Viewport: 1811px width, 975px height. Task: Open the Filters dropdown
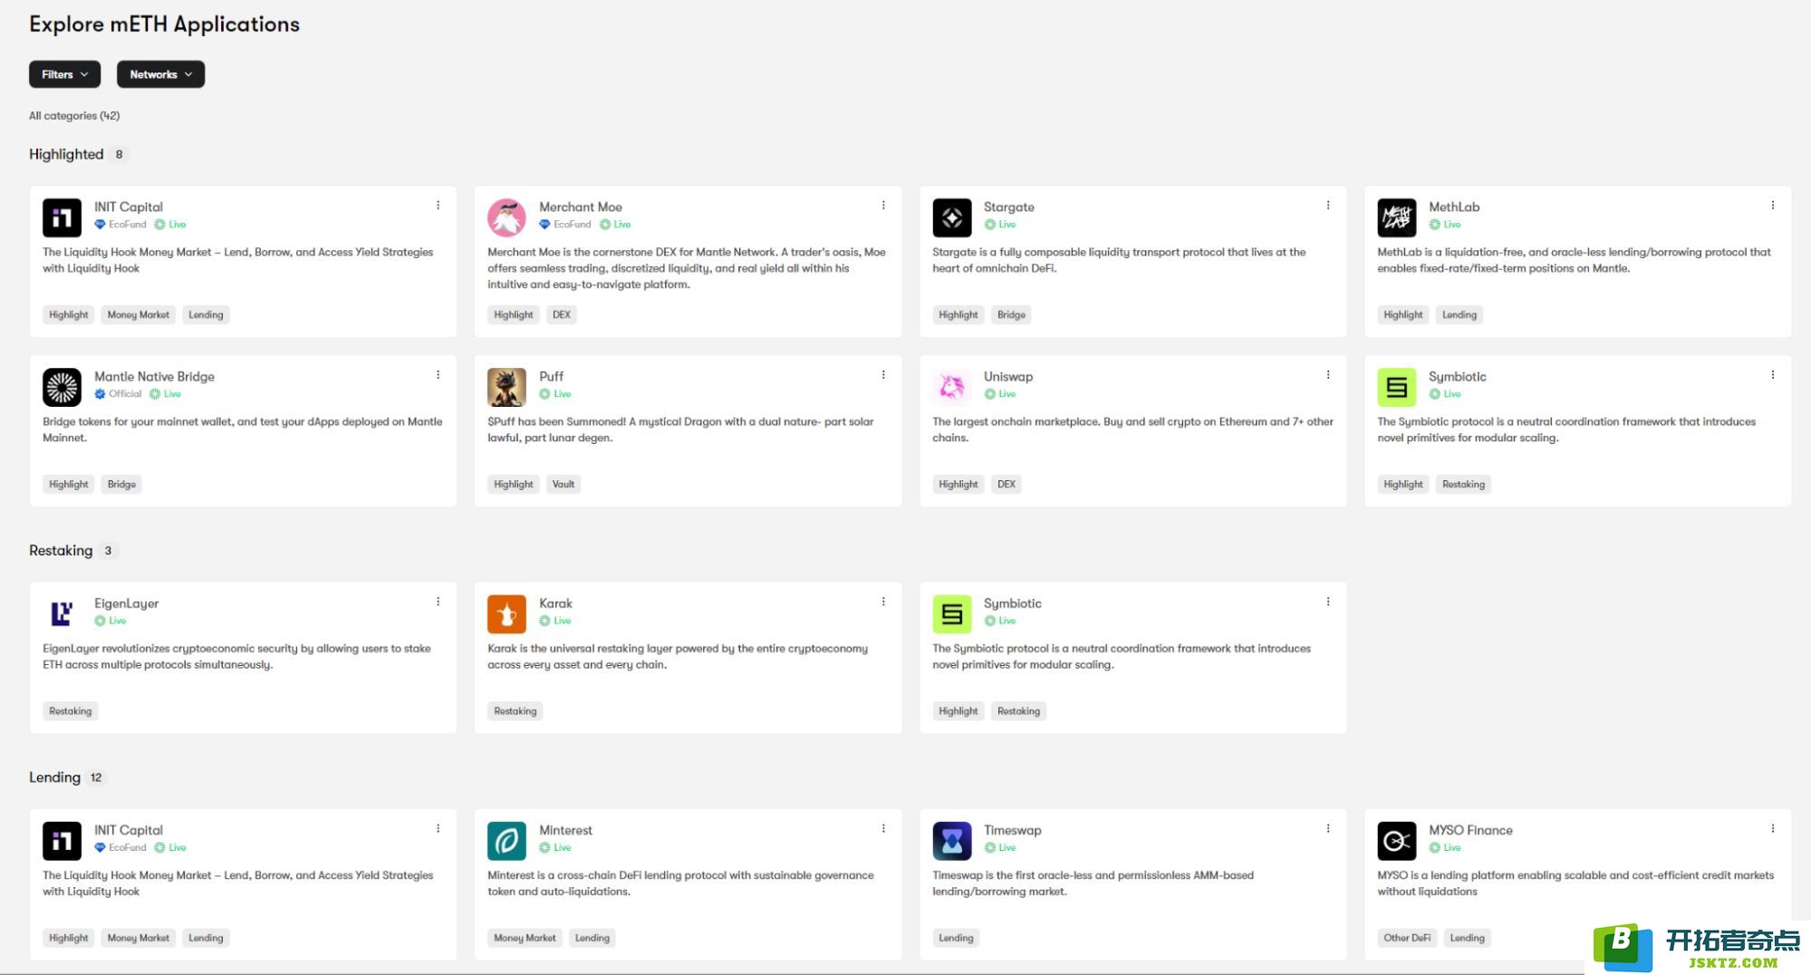click(x=64, y=74)
